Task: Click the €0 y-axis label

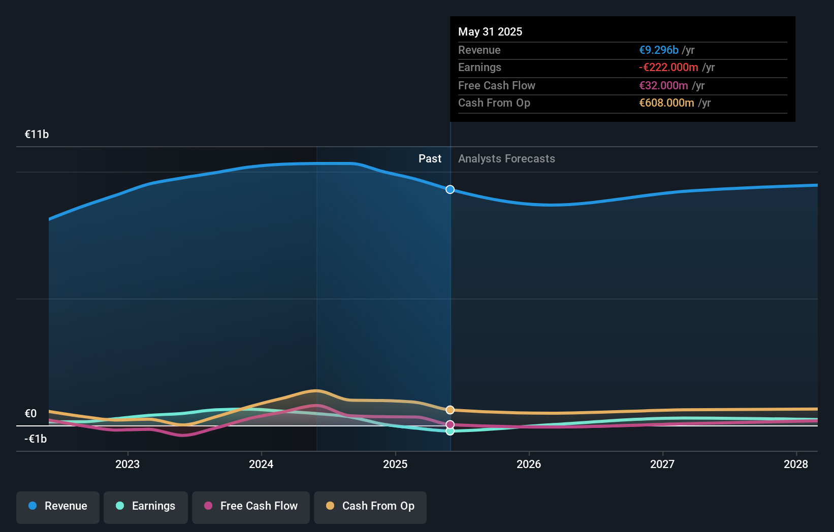Action: click(30, 413)
